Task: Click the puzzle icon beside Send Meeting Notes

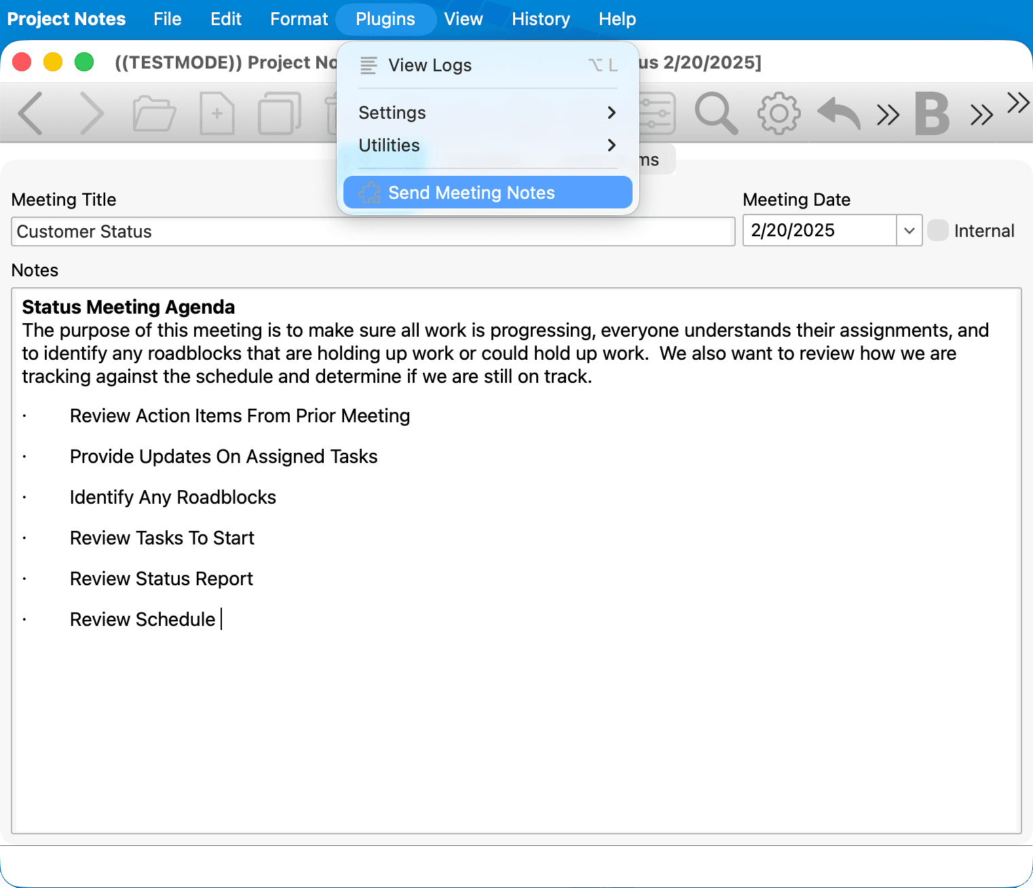Action: (x=369, y=193)
